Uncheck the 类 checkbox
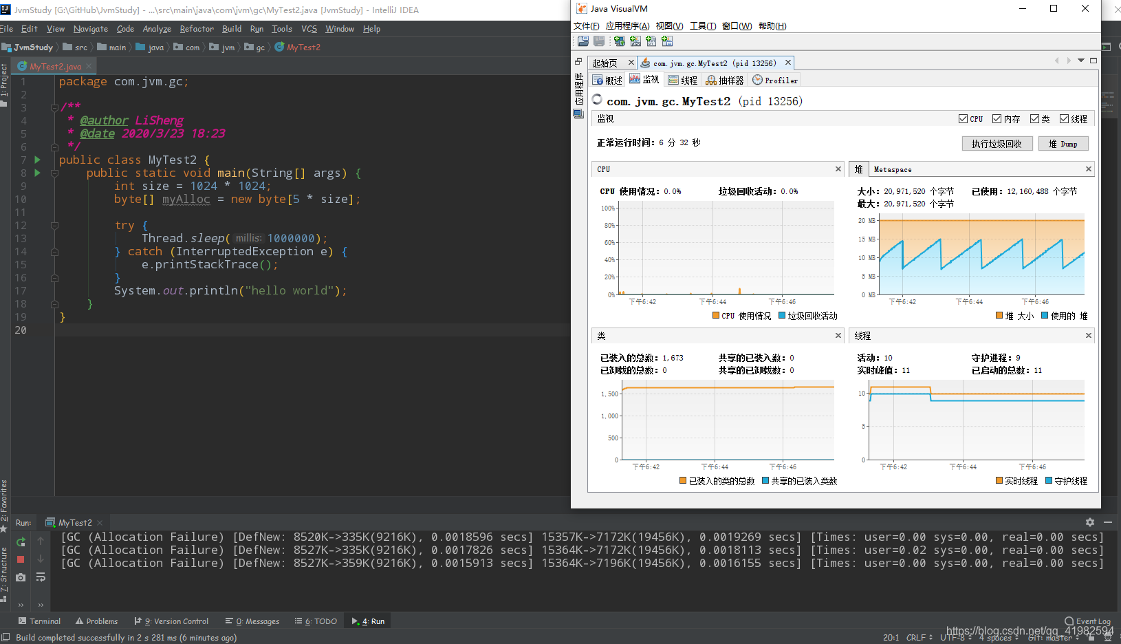Screen dimensions: 1121x644 point(1034,119)
